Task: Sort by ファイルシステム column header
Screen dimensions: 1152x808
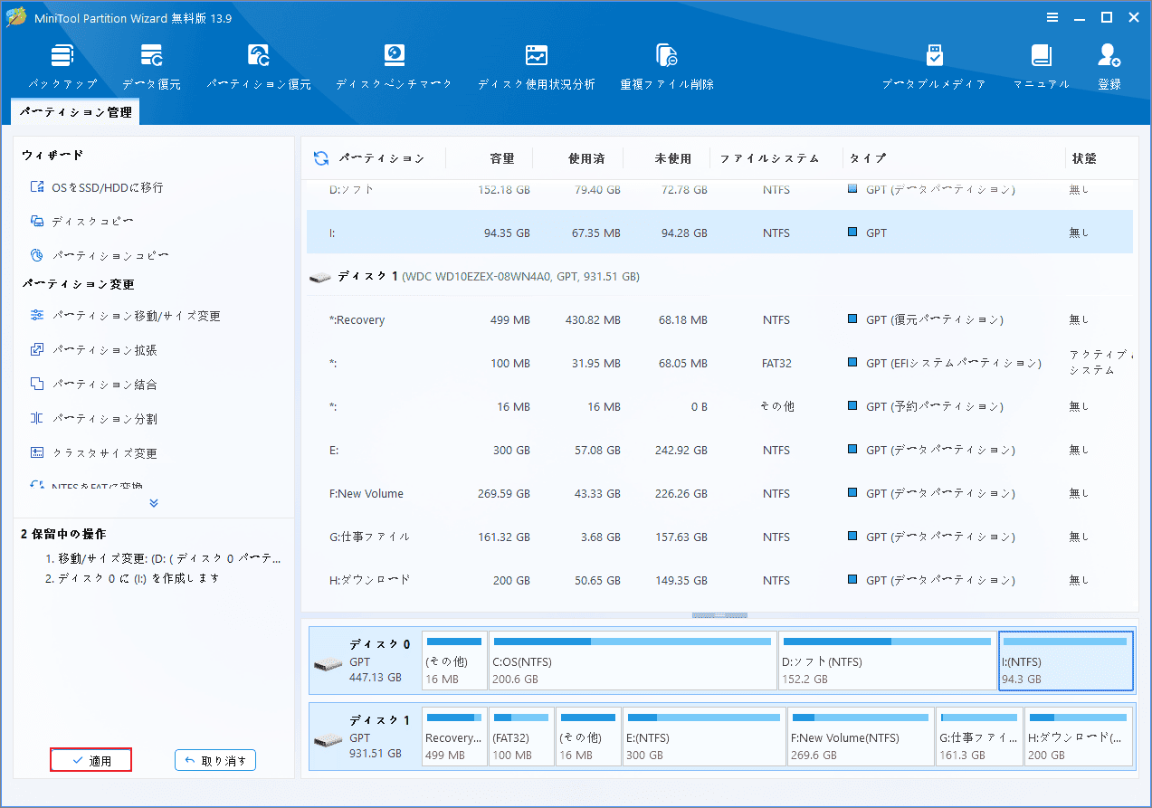Action: point(769,158)
